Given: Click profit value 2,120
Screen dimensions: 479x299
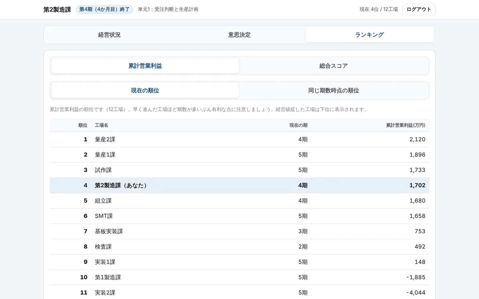Looking at the screenshot, I should [417, 140].
